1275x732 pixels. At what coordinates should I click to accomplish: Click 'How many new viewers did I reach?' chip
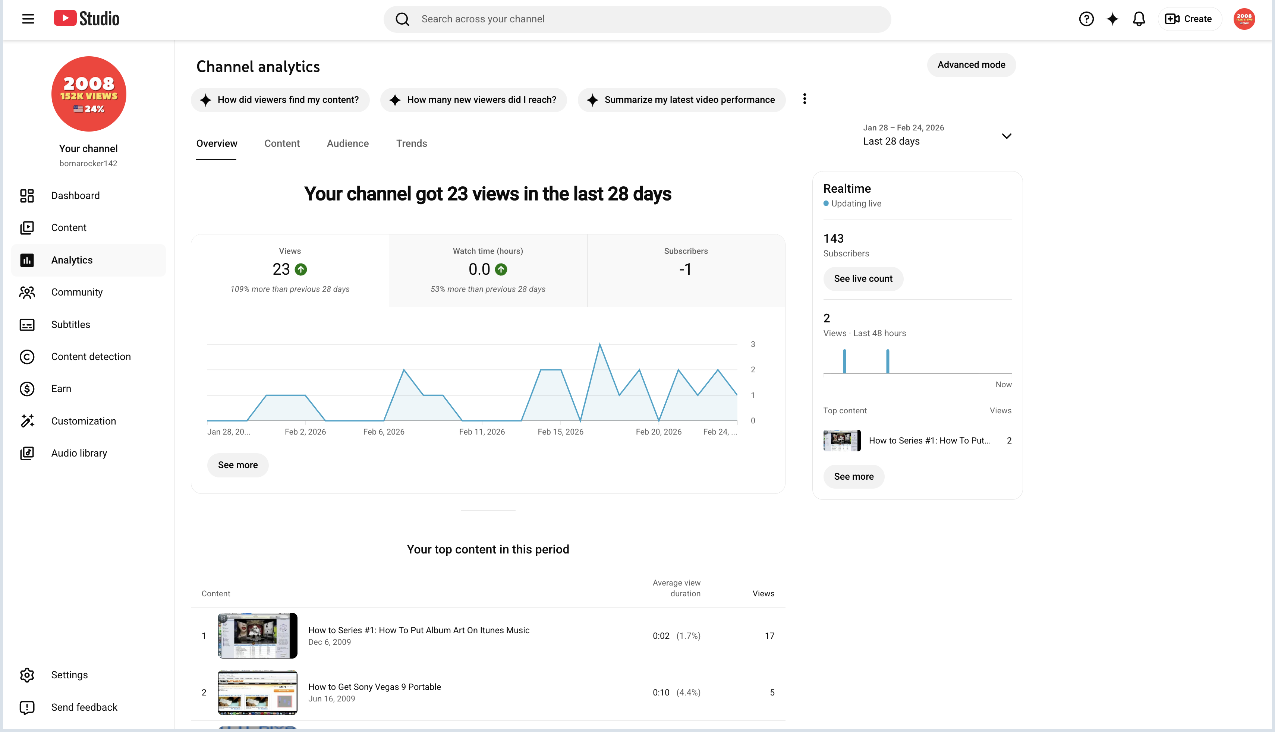473,100
